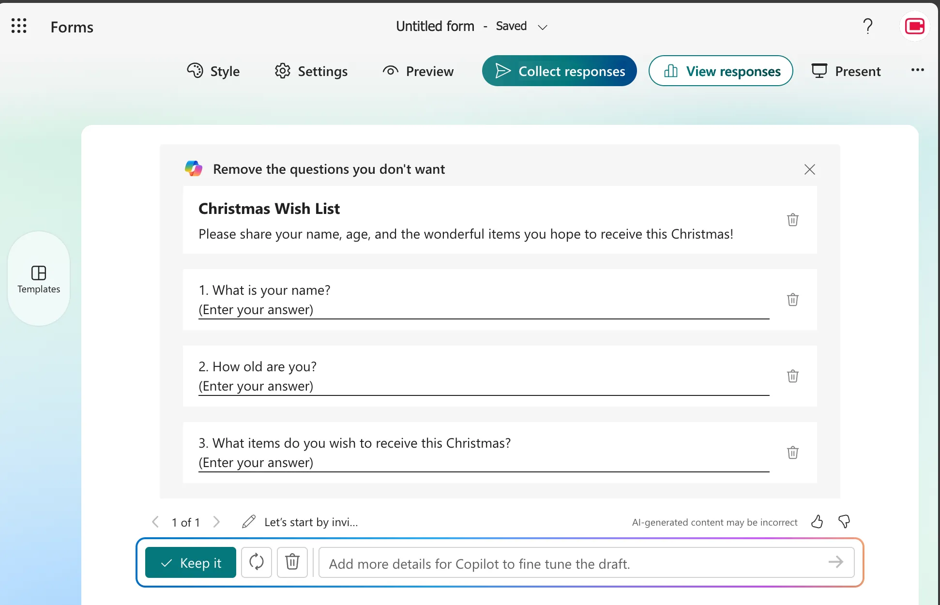
Task: Delete the Christmas Wish List title section
Action: pyautogui.click(x=792, y=220)
